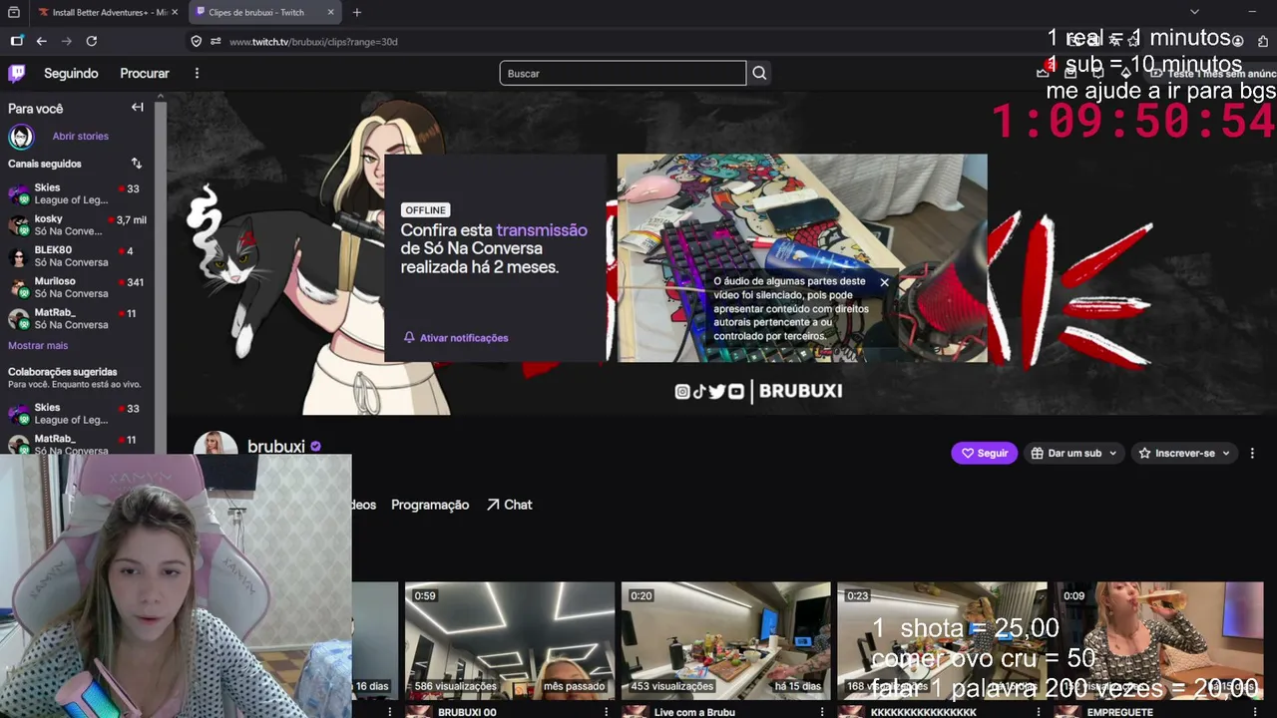This screenshot has height=718, width=1277.
Task: Click the browser back arrow
Action: [x=42, y=41]
